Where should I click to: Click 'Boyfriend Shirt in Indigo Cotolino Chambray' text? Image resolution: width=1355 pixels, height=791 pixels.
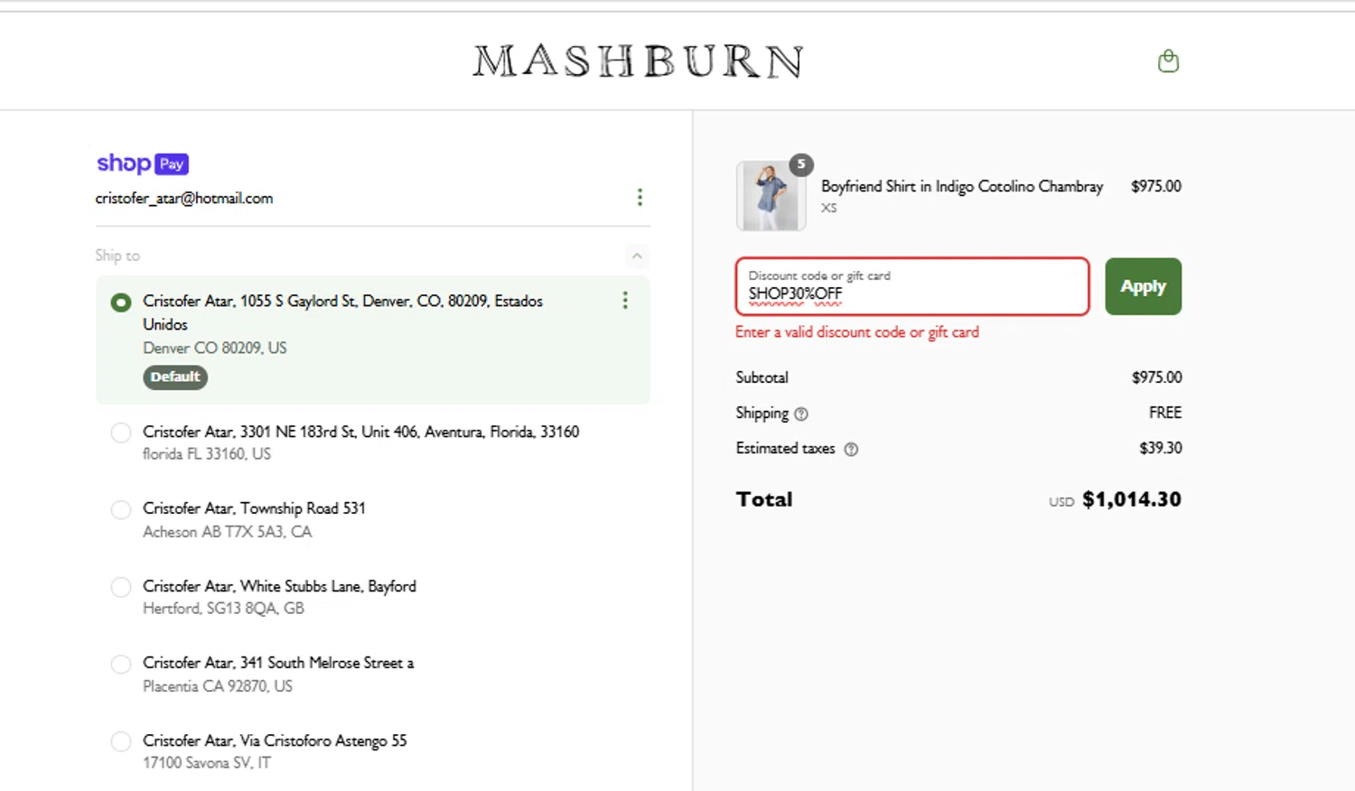coord(962,186)
